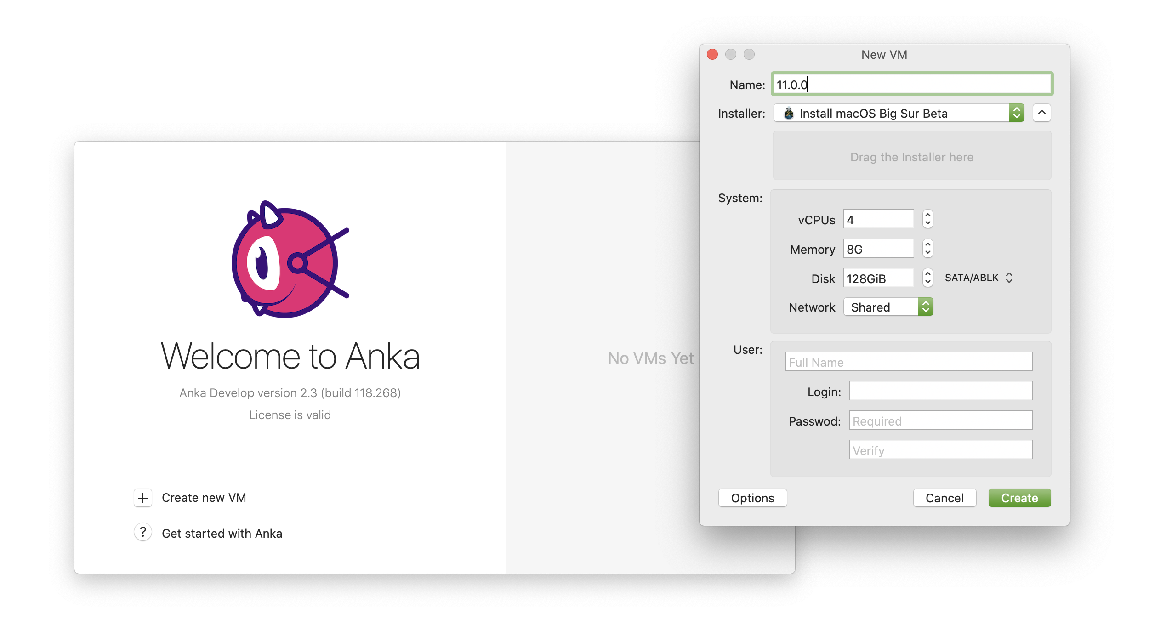Open the Network Shared dropdown
The width and height of the screenshot is (1149, 625).
point(888,307)
